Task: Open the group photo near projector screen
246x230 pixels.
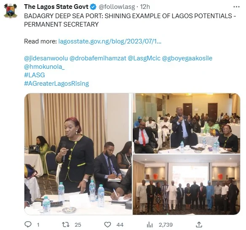Action: tap(186, 184)
